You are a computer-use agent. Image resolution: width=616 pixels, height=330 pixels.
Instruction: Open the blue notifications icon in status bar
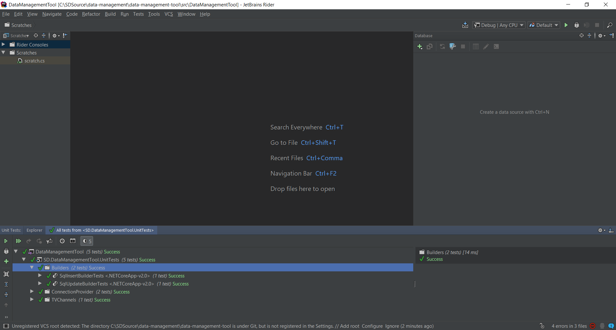(x=611, y=326)
